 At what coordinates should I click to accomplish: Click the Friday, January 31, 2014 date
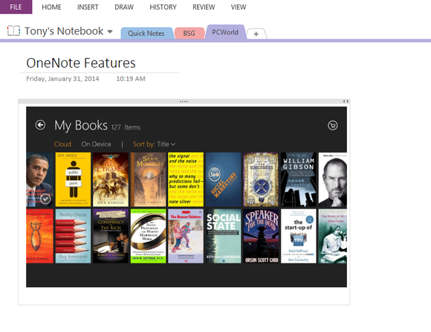(x=62, y=79)
